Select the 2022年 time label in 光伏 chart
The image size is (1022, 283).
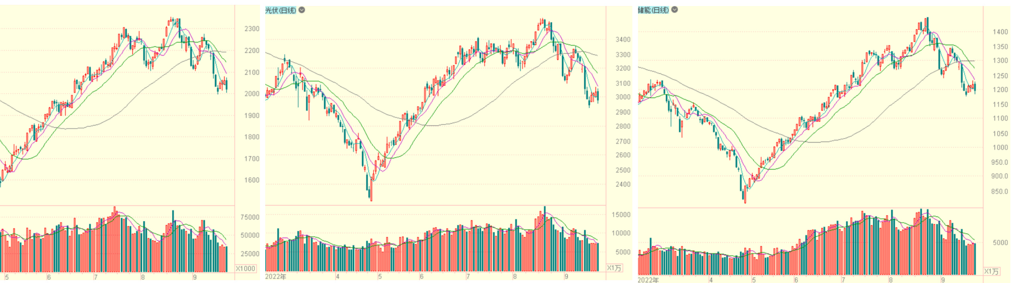276,277
